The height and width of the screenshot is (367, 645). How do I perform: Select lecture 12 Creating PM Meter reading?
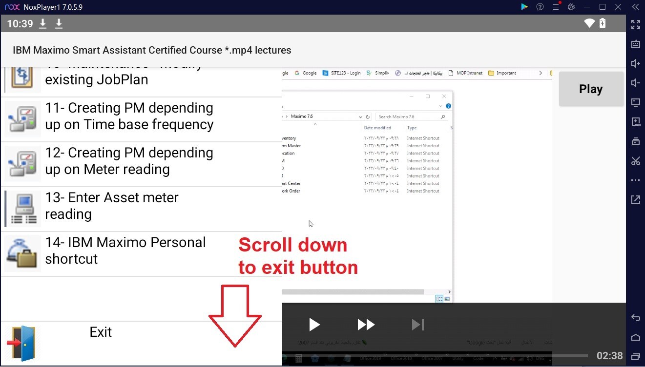pos(141,164)
